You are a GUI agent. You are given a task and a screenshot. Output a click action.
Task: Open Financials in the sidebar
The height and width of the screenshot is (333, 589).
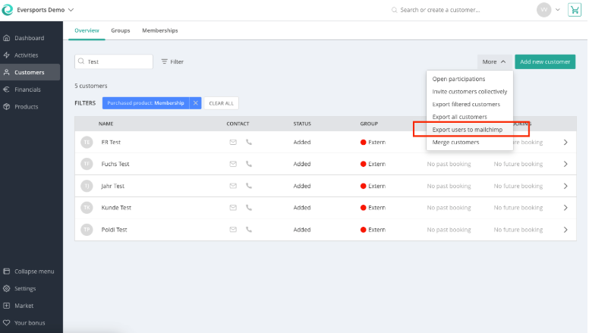[x=27, y=90]
